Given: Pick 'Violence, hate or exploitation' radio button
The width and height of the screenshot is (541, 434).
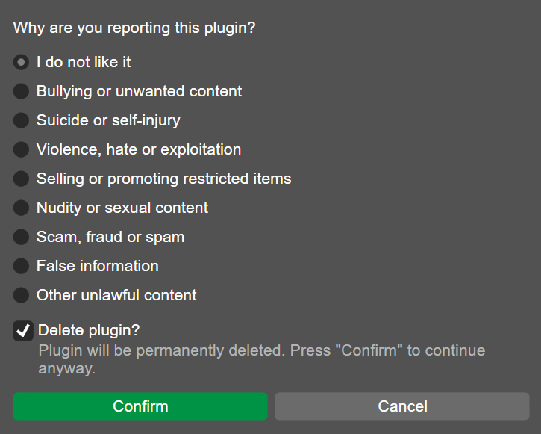Looking at the screenshot, I should [22, 149].
